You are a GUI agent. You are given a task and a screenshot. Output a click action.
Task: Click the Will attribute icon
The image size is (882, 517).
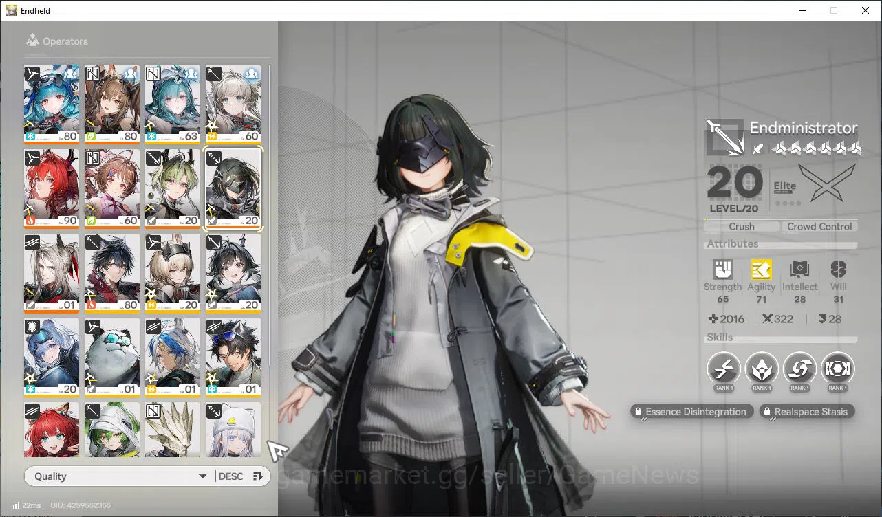coord(838,269)
